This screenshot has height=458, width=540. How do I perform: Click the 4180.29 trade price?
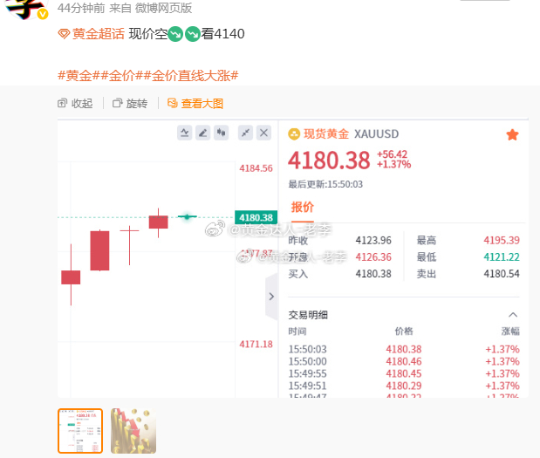coord(404,386)
